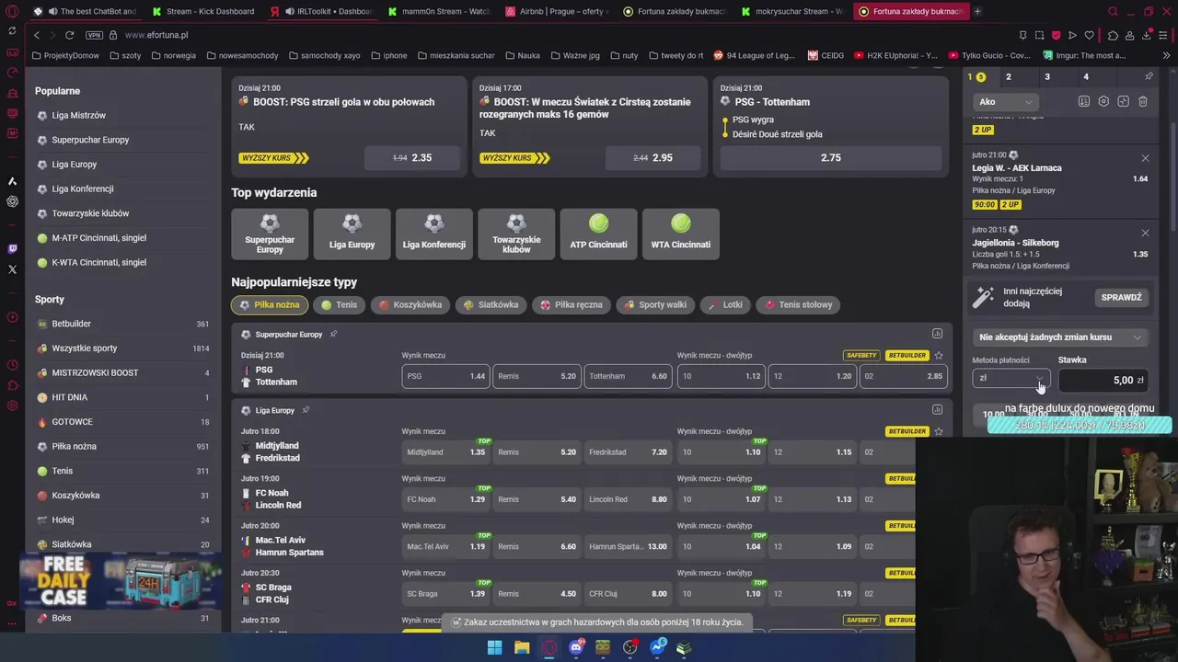The image size is (1178, 662).
Task: Select Tenis stołowy sport filter
Action: [x=798, y=304]
